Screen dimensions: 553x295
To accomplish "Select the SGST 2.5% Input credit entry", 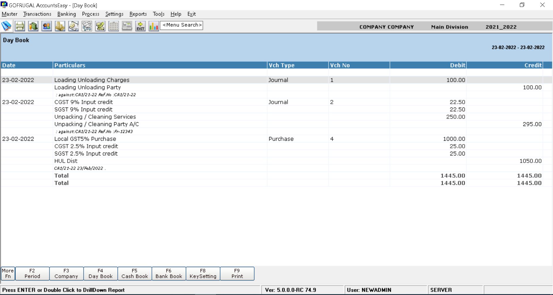I will tap(86, 154).
